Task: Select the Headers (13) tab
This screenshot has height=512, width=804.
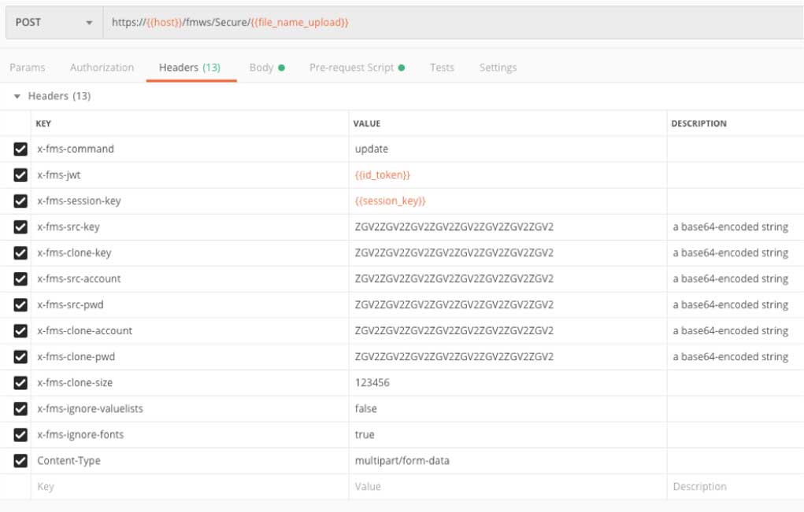Action: pyautogui.click(x=190, y=68)
